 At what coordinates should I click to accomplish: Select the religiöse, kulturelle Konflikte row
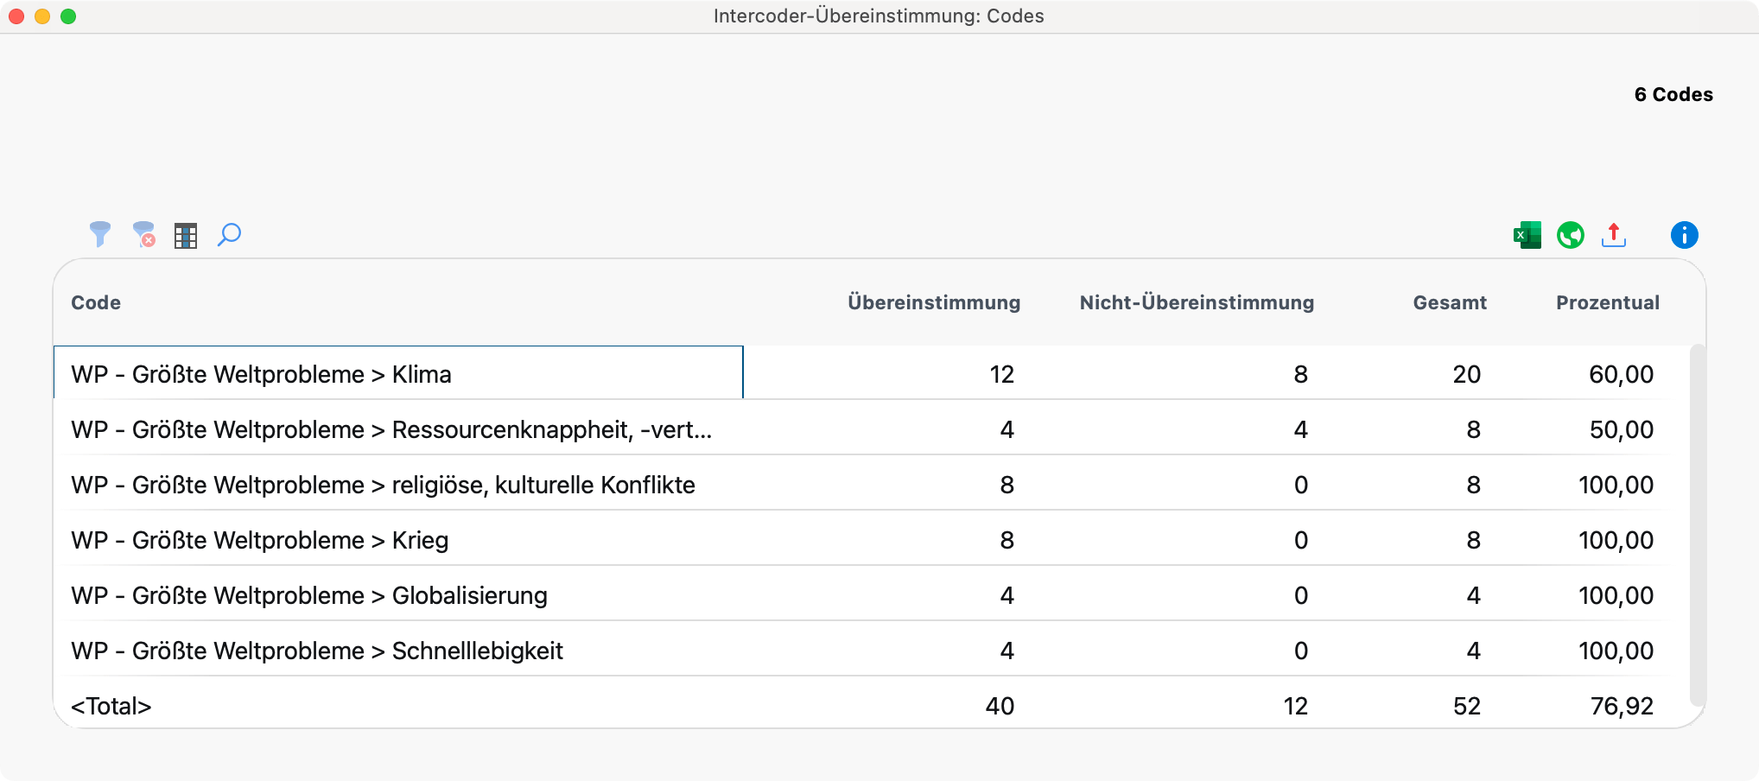tap(382, 485)
